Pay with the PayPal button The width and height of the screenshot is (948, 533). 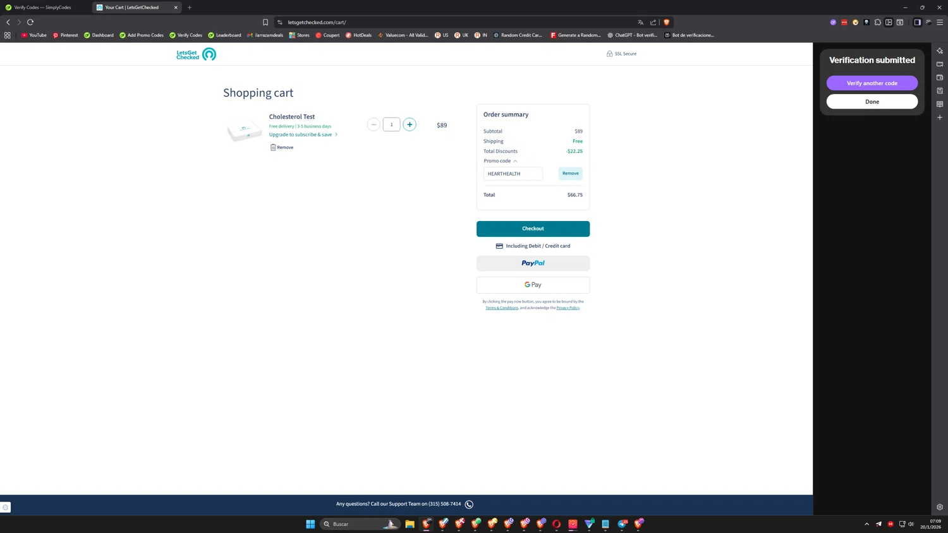pyautogui.click(x=533, y=263)
